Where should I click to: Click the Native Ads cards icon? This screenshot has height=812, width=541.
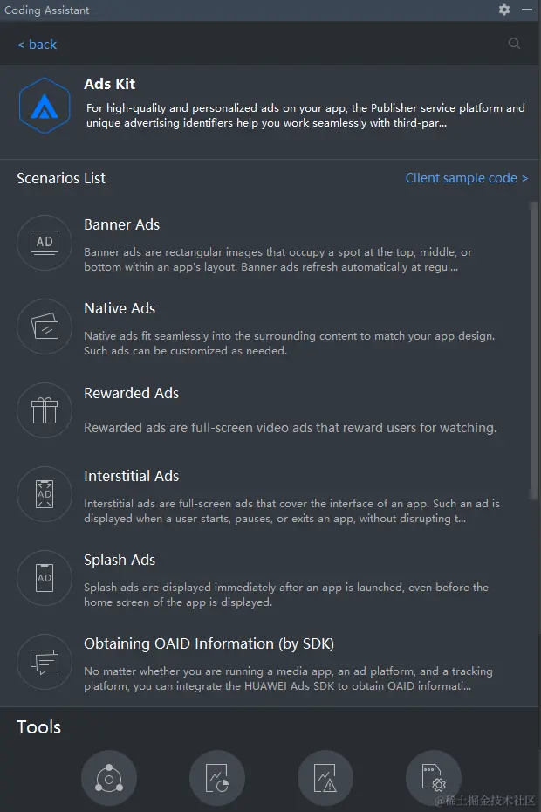click(45, 327)
